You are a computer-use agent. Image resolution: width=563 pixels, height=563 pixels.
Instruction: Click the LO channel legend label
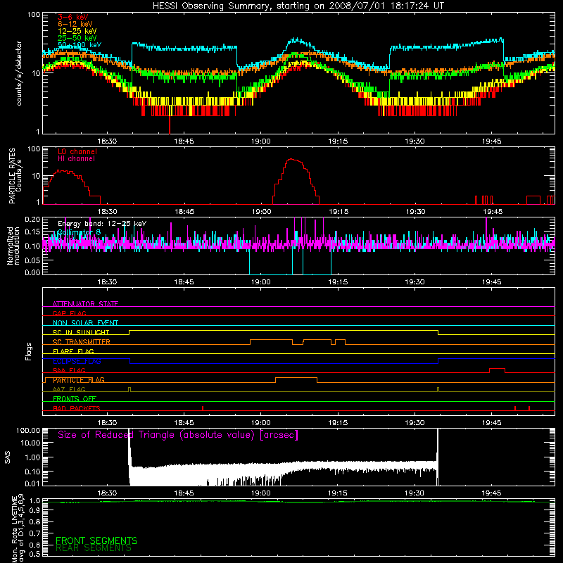tap(77, 151)
